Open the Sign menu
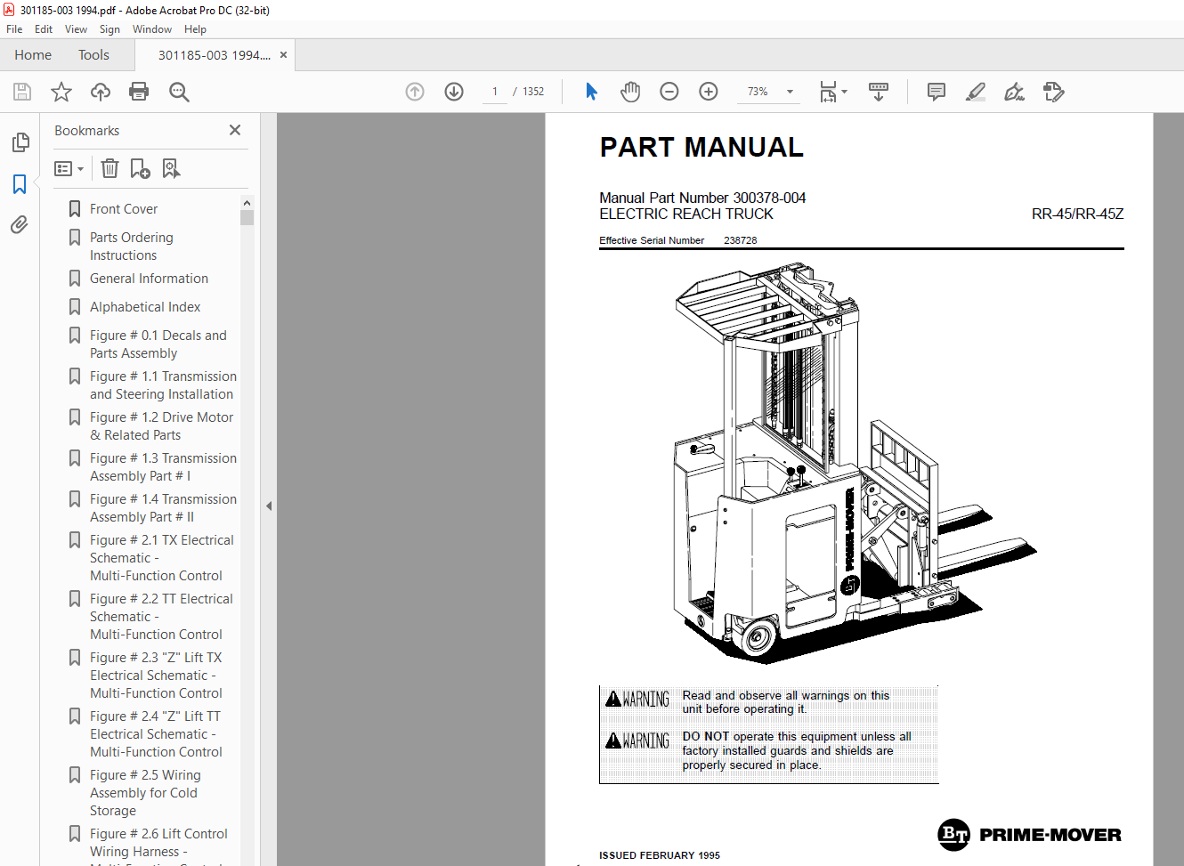 (109, 29)
